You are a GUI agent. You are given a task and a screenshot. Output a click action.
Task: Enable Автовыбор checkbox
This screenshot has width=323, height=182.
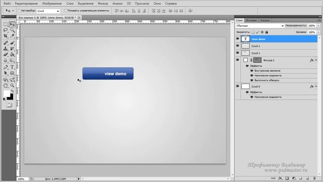pyautogui.click(x=19, y=11)
